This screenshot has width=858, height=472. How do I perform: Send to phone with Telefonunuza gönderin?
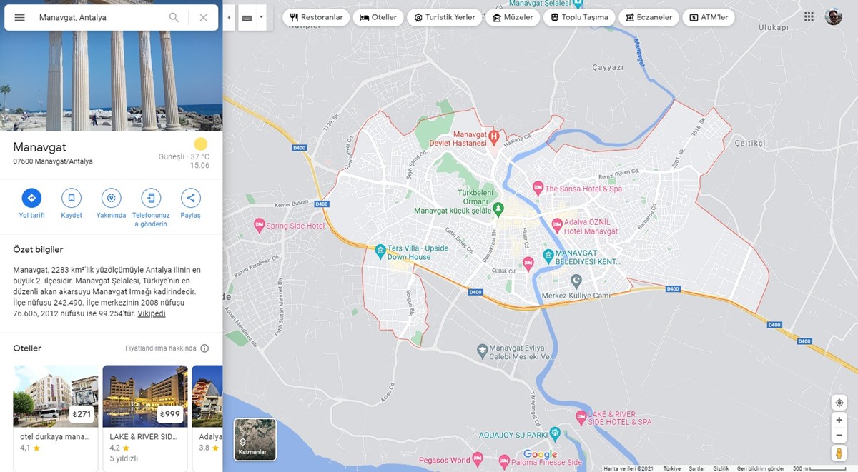tap(151, 198)
